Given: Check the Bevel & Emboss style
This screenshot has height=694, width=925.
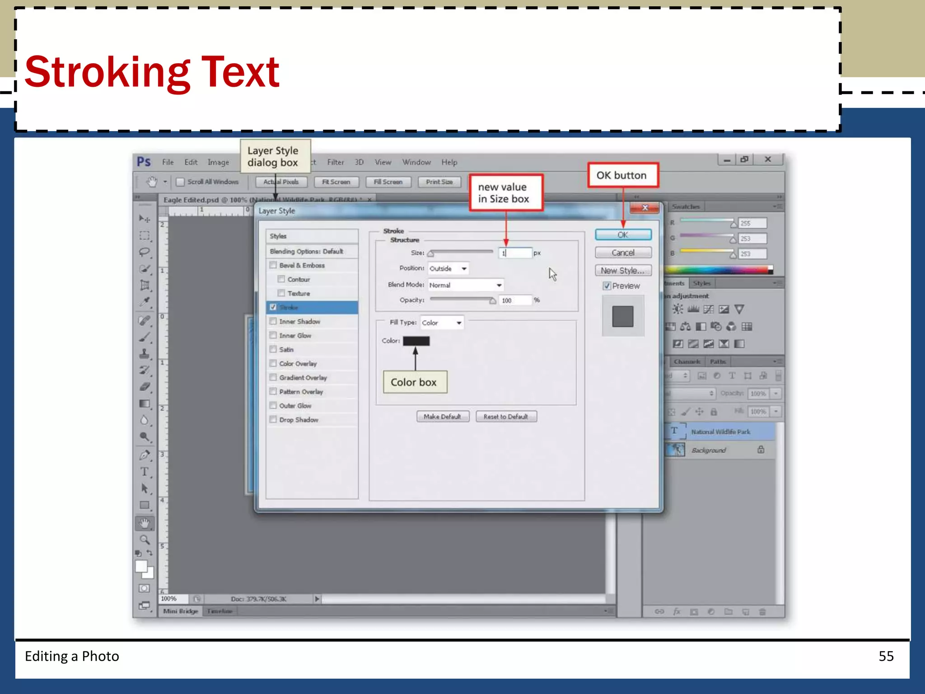Looking at the screenshot, I should pos(273,265).
